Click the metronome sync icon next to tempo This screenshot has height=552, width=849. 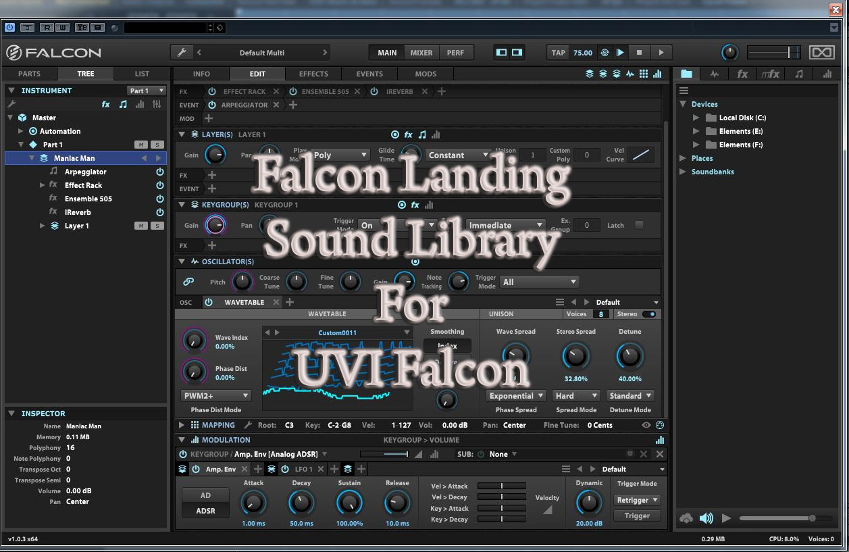tap(604, 53)
